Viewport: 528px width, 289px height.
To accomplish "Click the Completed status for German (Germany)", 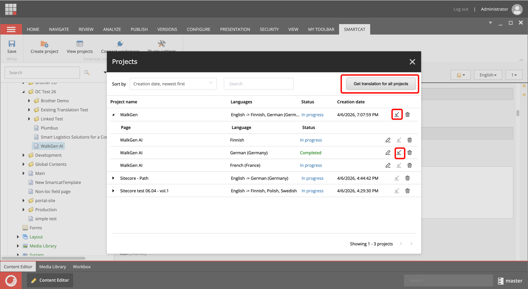I will coord(311,153).
